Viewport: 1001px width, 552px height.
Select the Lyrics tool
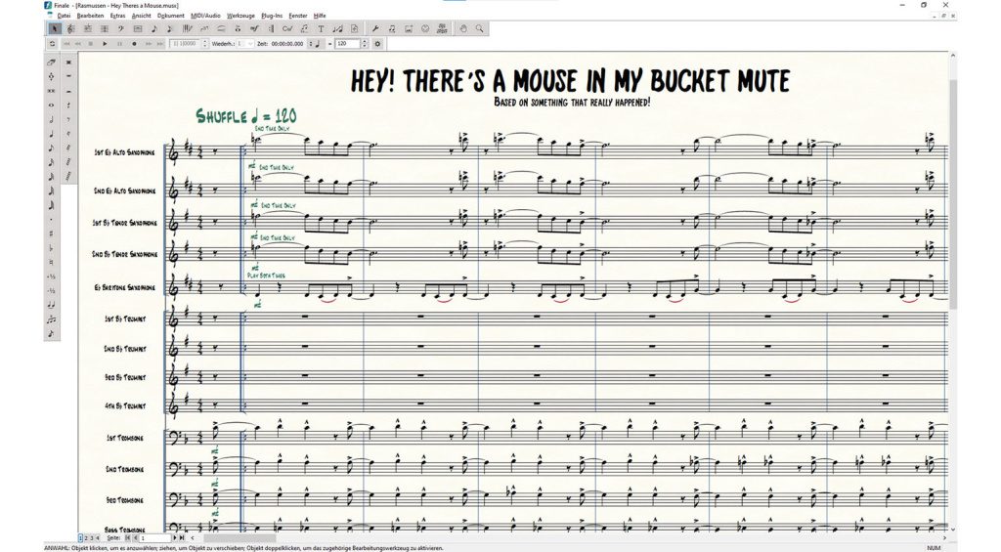pyautogui.click(x=304, y=28)
